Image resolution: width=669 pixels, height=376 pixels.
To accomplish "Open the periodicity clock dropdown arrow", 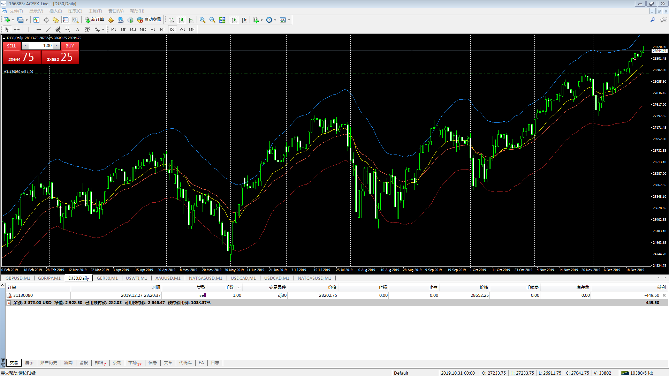I will tap(275, 20).
